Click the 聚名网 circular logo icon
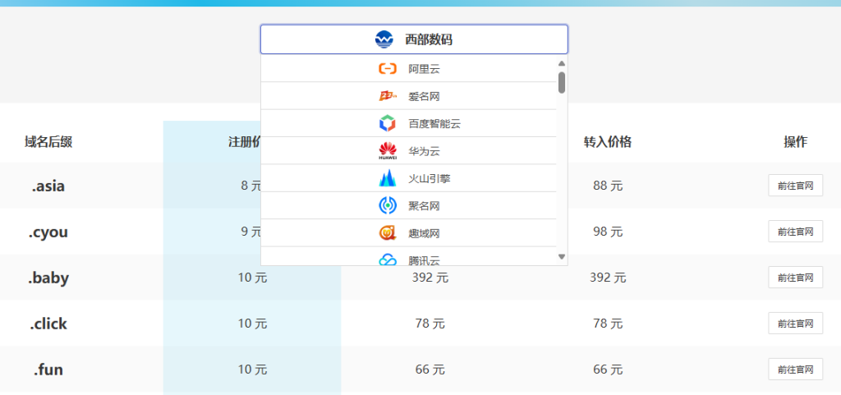 click(x=388, y=206)
